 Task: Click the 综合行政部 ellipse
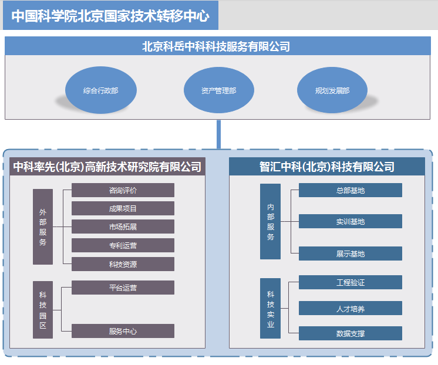click(100, 91)
